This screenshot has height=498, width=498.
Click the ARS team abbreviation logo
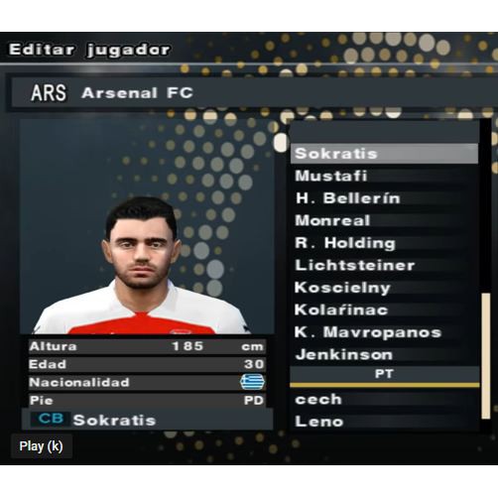pyautogui.click(x=49, y=92)
